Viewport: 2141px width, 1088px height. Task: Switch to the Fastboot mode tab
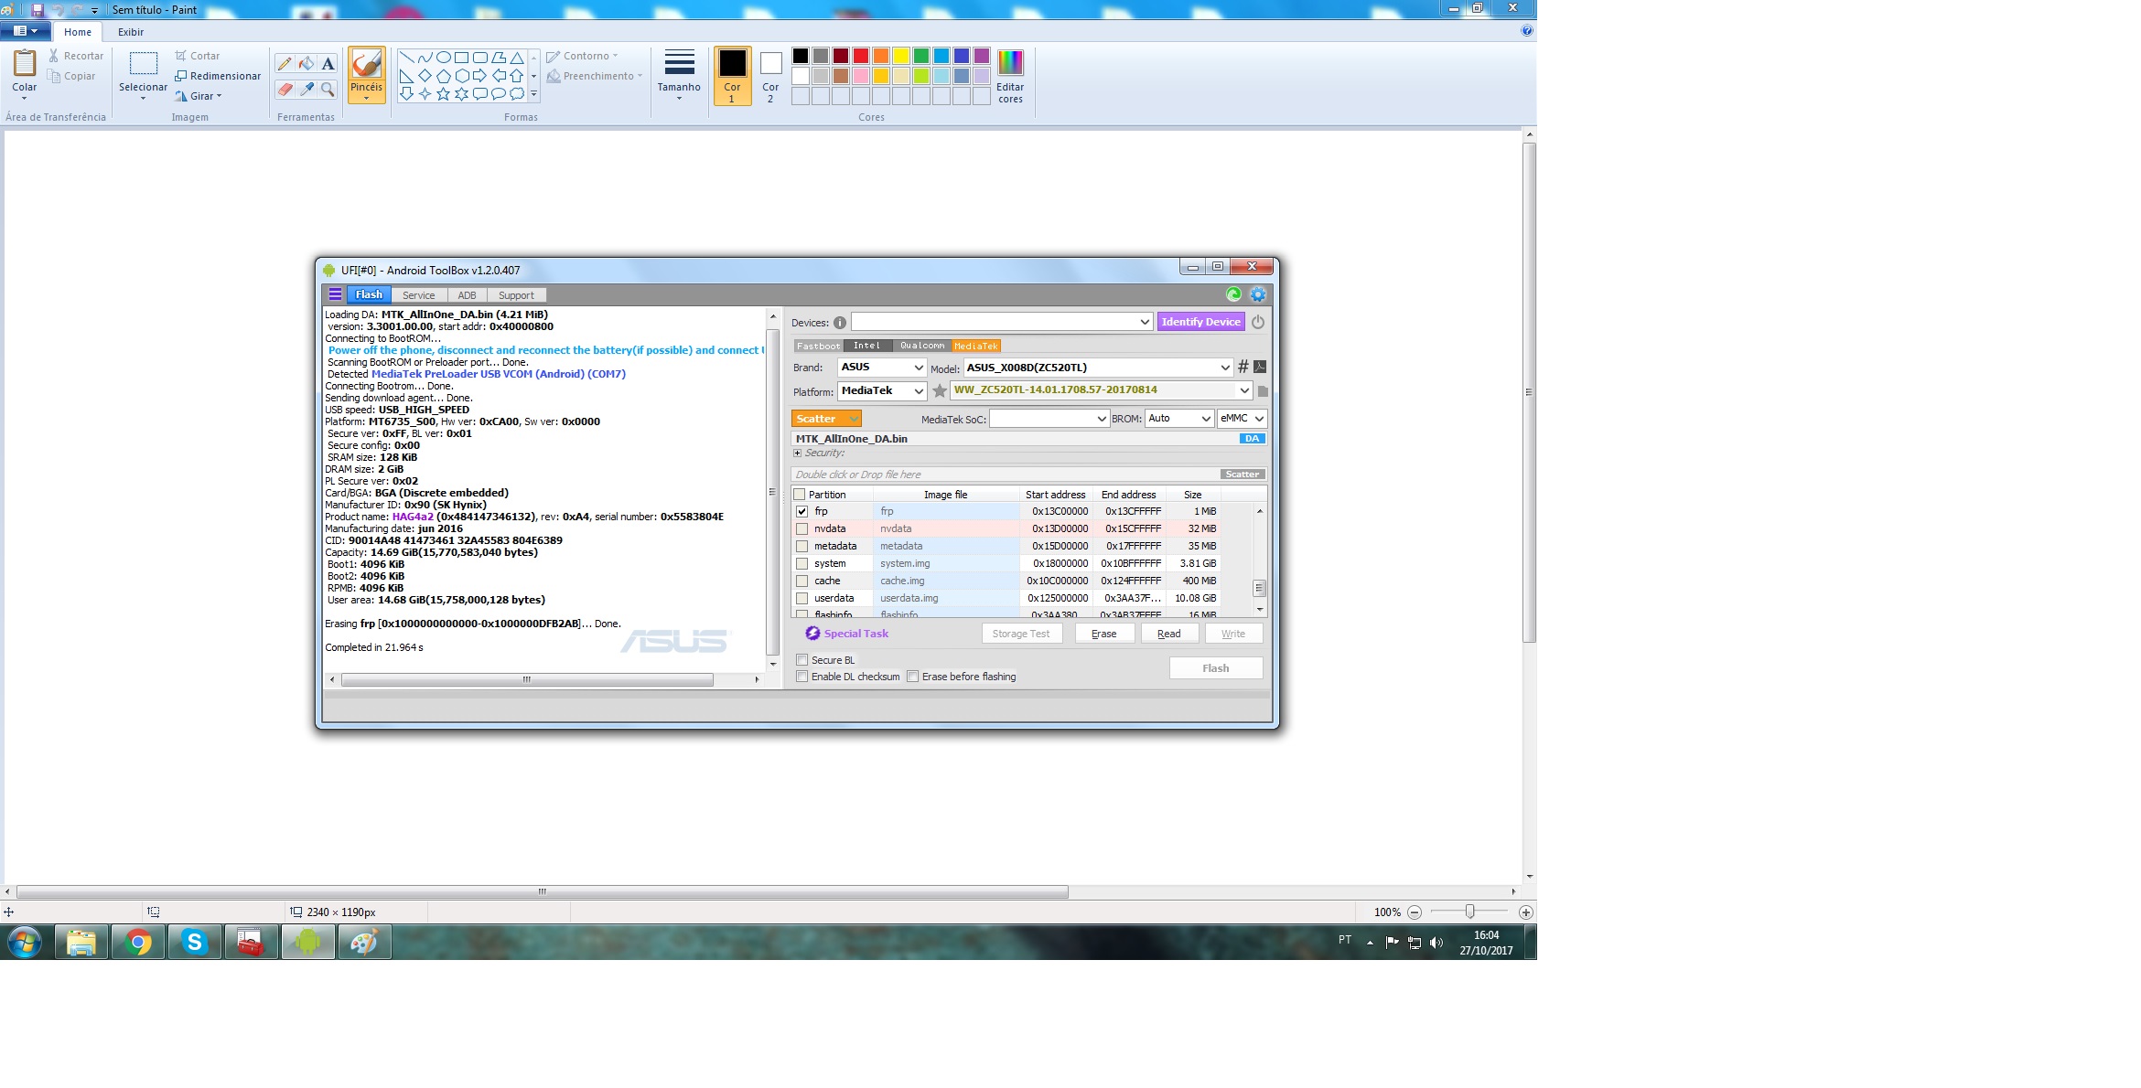point(818,347)
